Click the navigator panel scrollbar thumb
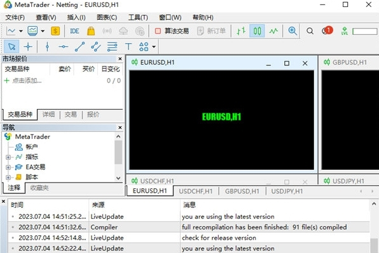Screen dimensions: 379x253 [x=118, y=152]
